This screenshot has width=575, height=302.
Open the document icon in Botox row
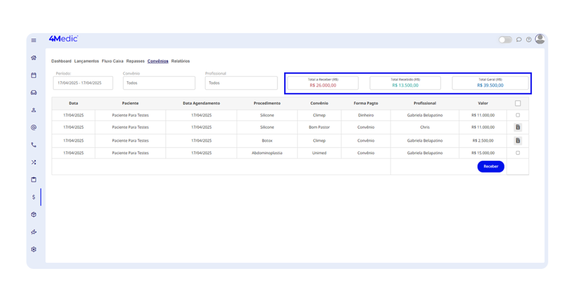[518, 140]
